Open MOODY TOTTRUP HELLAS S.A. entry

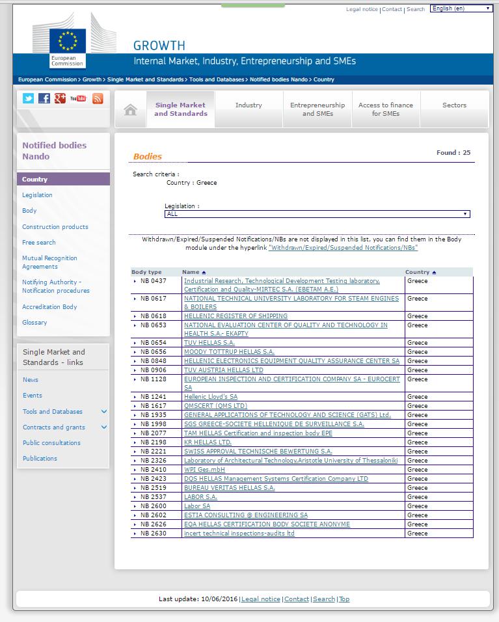pos(229,352)
